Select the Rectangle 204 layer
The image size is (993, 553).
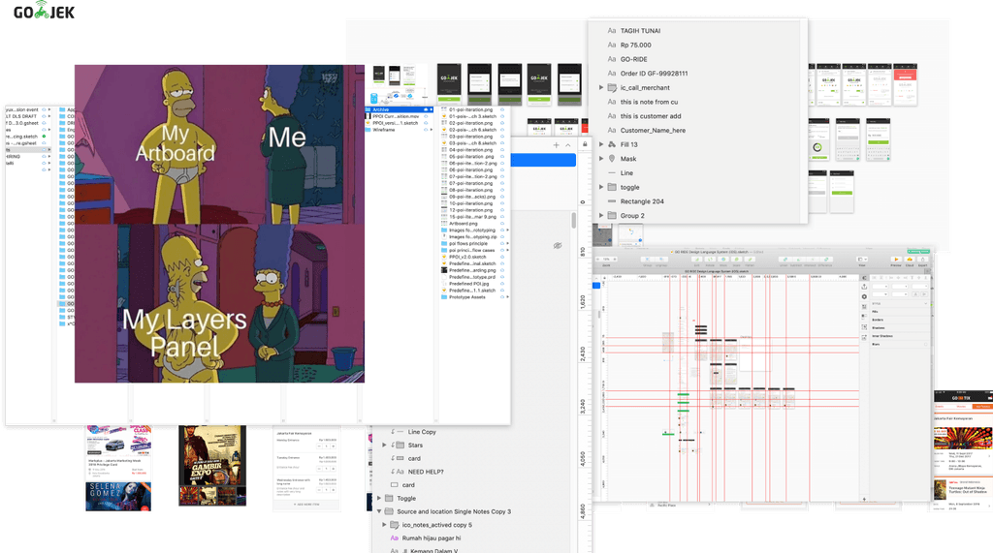(642, 201)
